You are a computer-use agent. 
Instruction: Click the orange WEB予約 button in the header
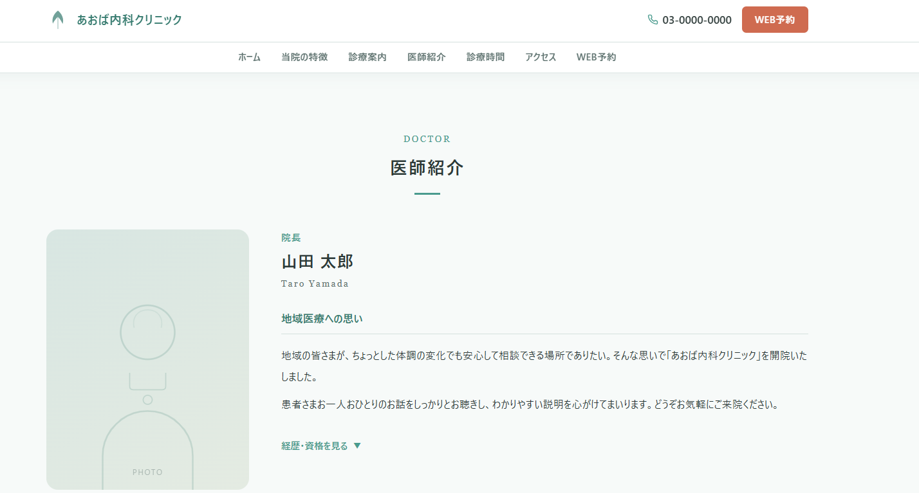775,19
